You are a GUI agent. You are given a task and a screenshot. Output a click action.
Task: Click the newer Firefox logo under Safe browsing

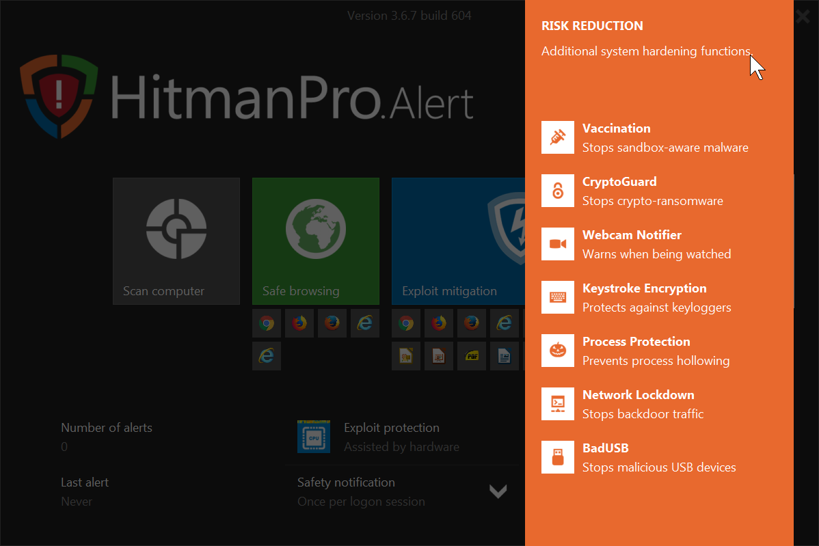tap(299, 323)
